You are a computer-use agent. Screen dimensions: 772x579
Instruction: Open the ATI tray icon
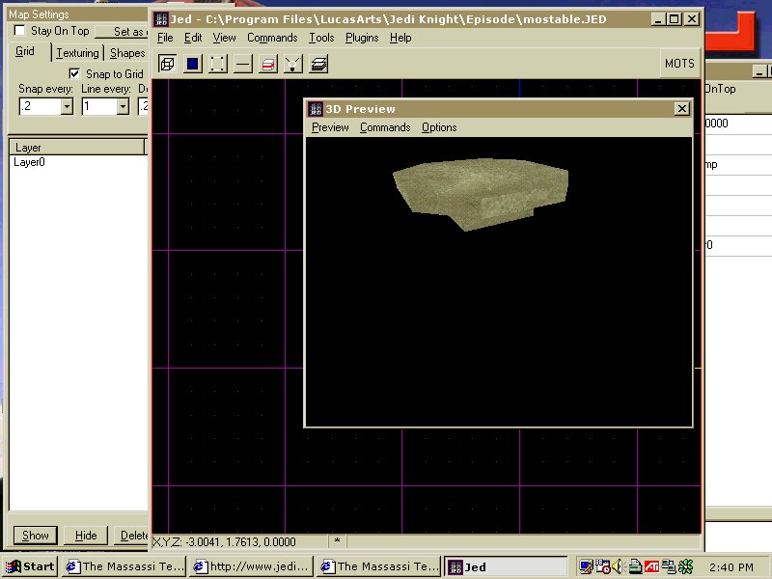[652, 566]
